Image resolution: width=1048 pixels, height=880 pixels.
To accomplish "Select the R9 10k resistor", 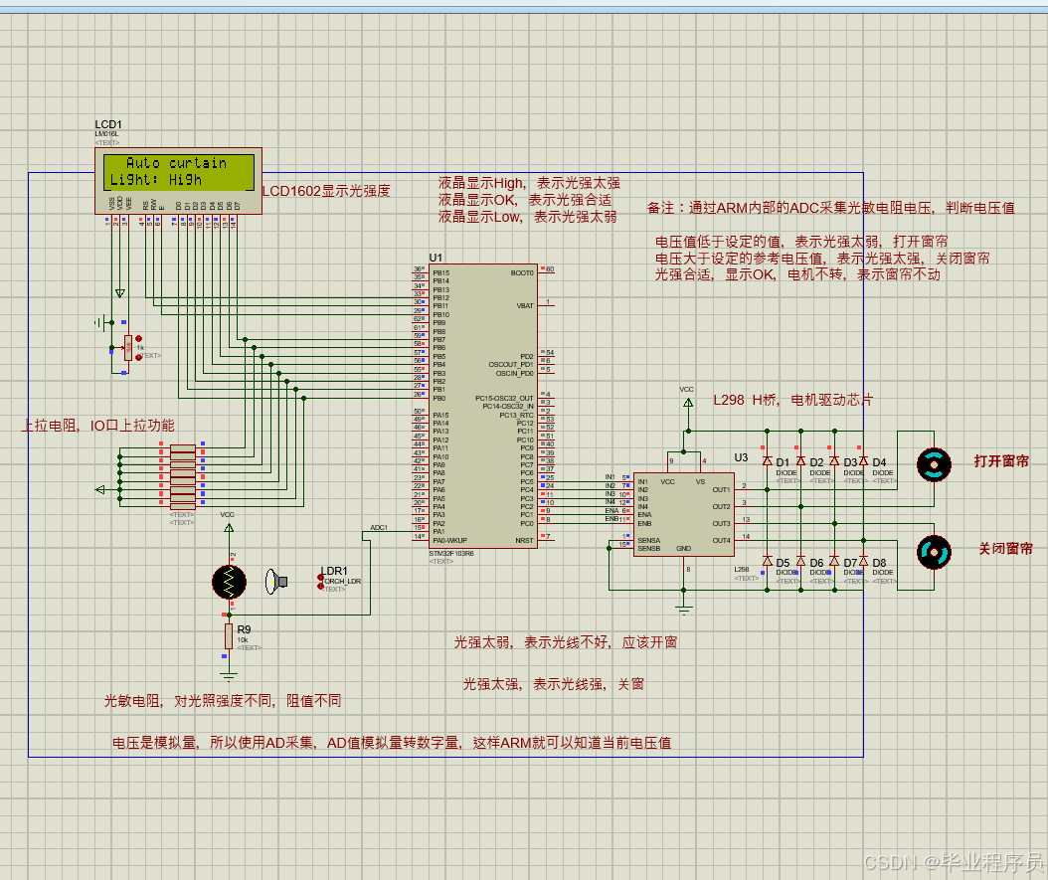I will (x=229, y=636).
